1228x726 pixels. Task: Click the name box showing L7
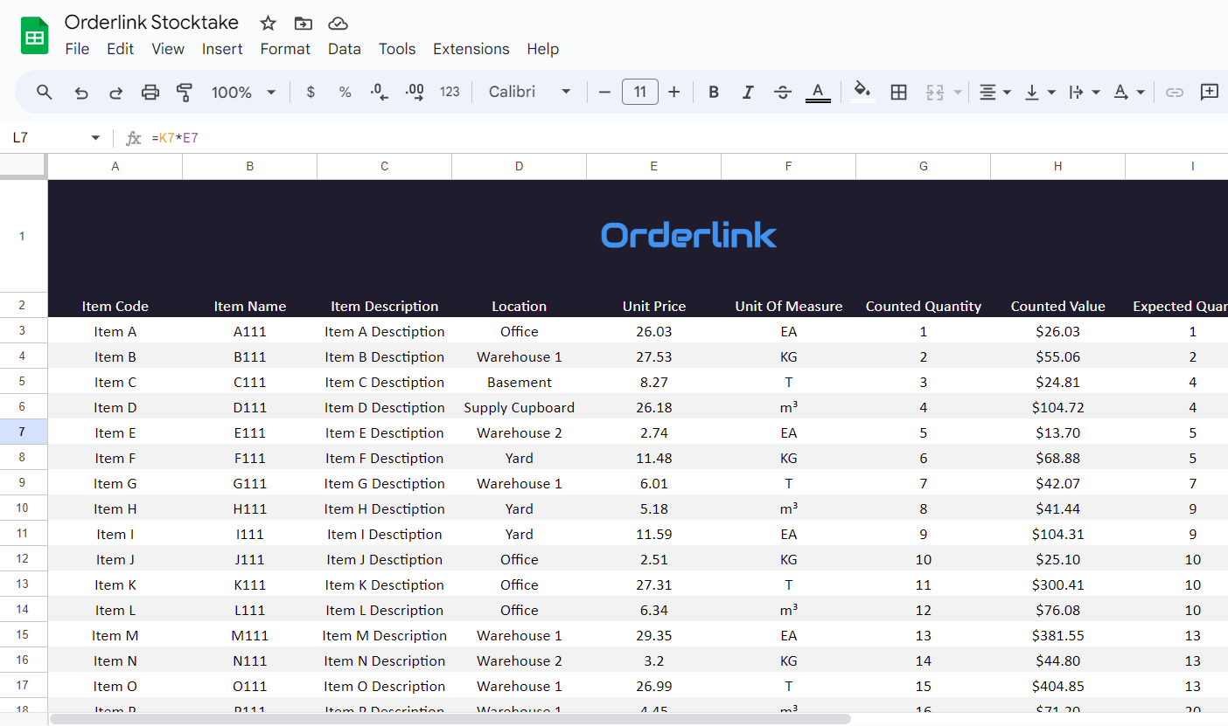tap(48, 138)
